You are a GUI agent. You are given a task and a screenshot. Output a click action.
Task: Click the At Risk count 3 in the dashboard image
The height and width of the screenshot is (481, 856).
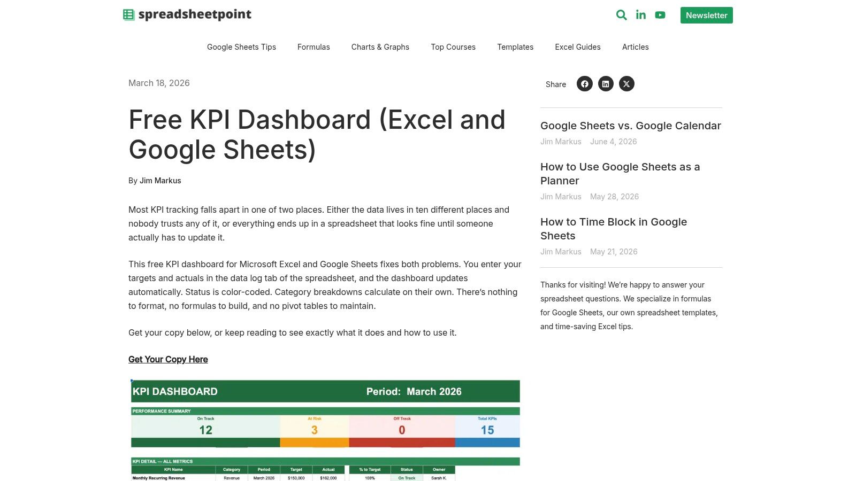[x=315, y=430]
